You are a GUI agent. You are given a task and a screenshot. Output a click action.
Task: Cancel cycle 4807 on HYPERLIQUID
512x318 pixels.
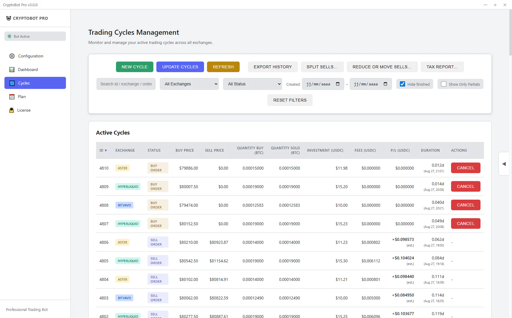click(466, 223)
